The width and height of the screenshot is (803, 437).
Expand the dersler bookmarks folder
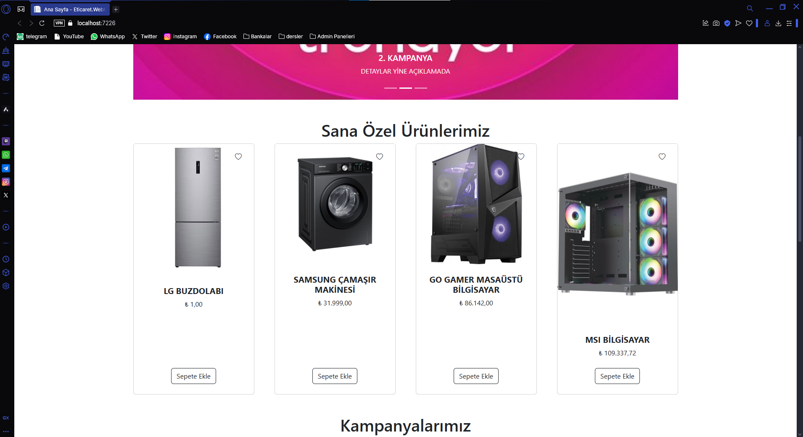click(x=291, y=37)
